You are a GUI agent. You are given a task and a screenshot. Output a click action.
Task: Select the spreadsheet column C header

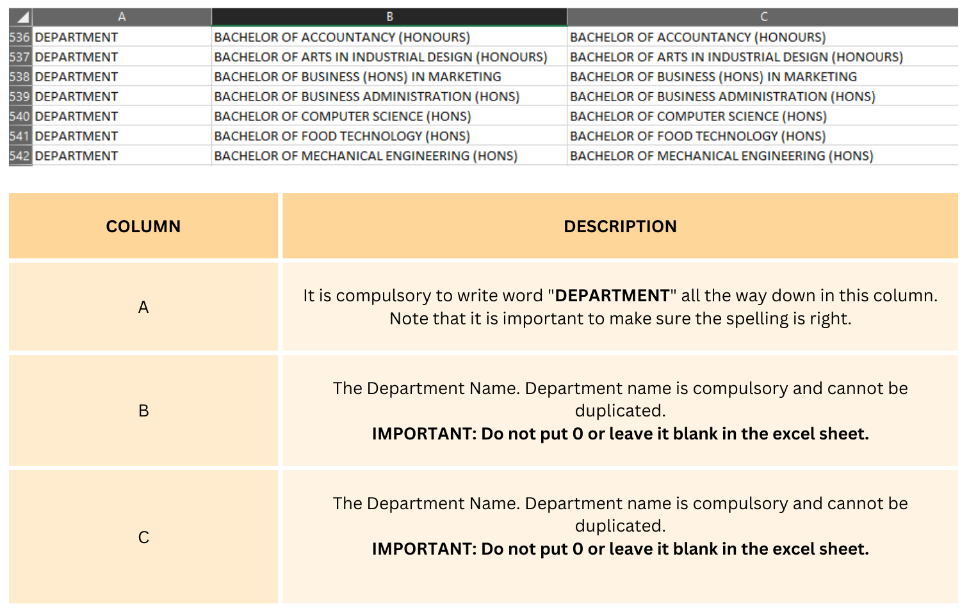tap(763, 17)
